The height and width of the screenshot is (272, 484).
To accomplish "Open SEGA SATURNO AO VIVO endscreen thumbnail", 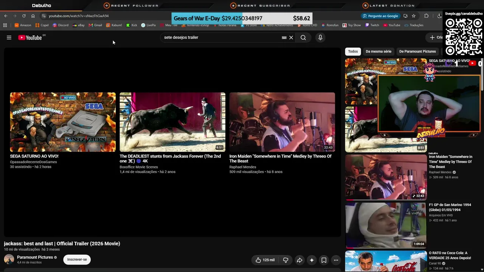I will 63,122.
